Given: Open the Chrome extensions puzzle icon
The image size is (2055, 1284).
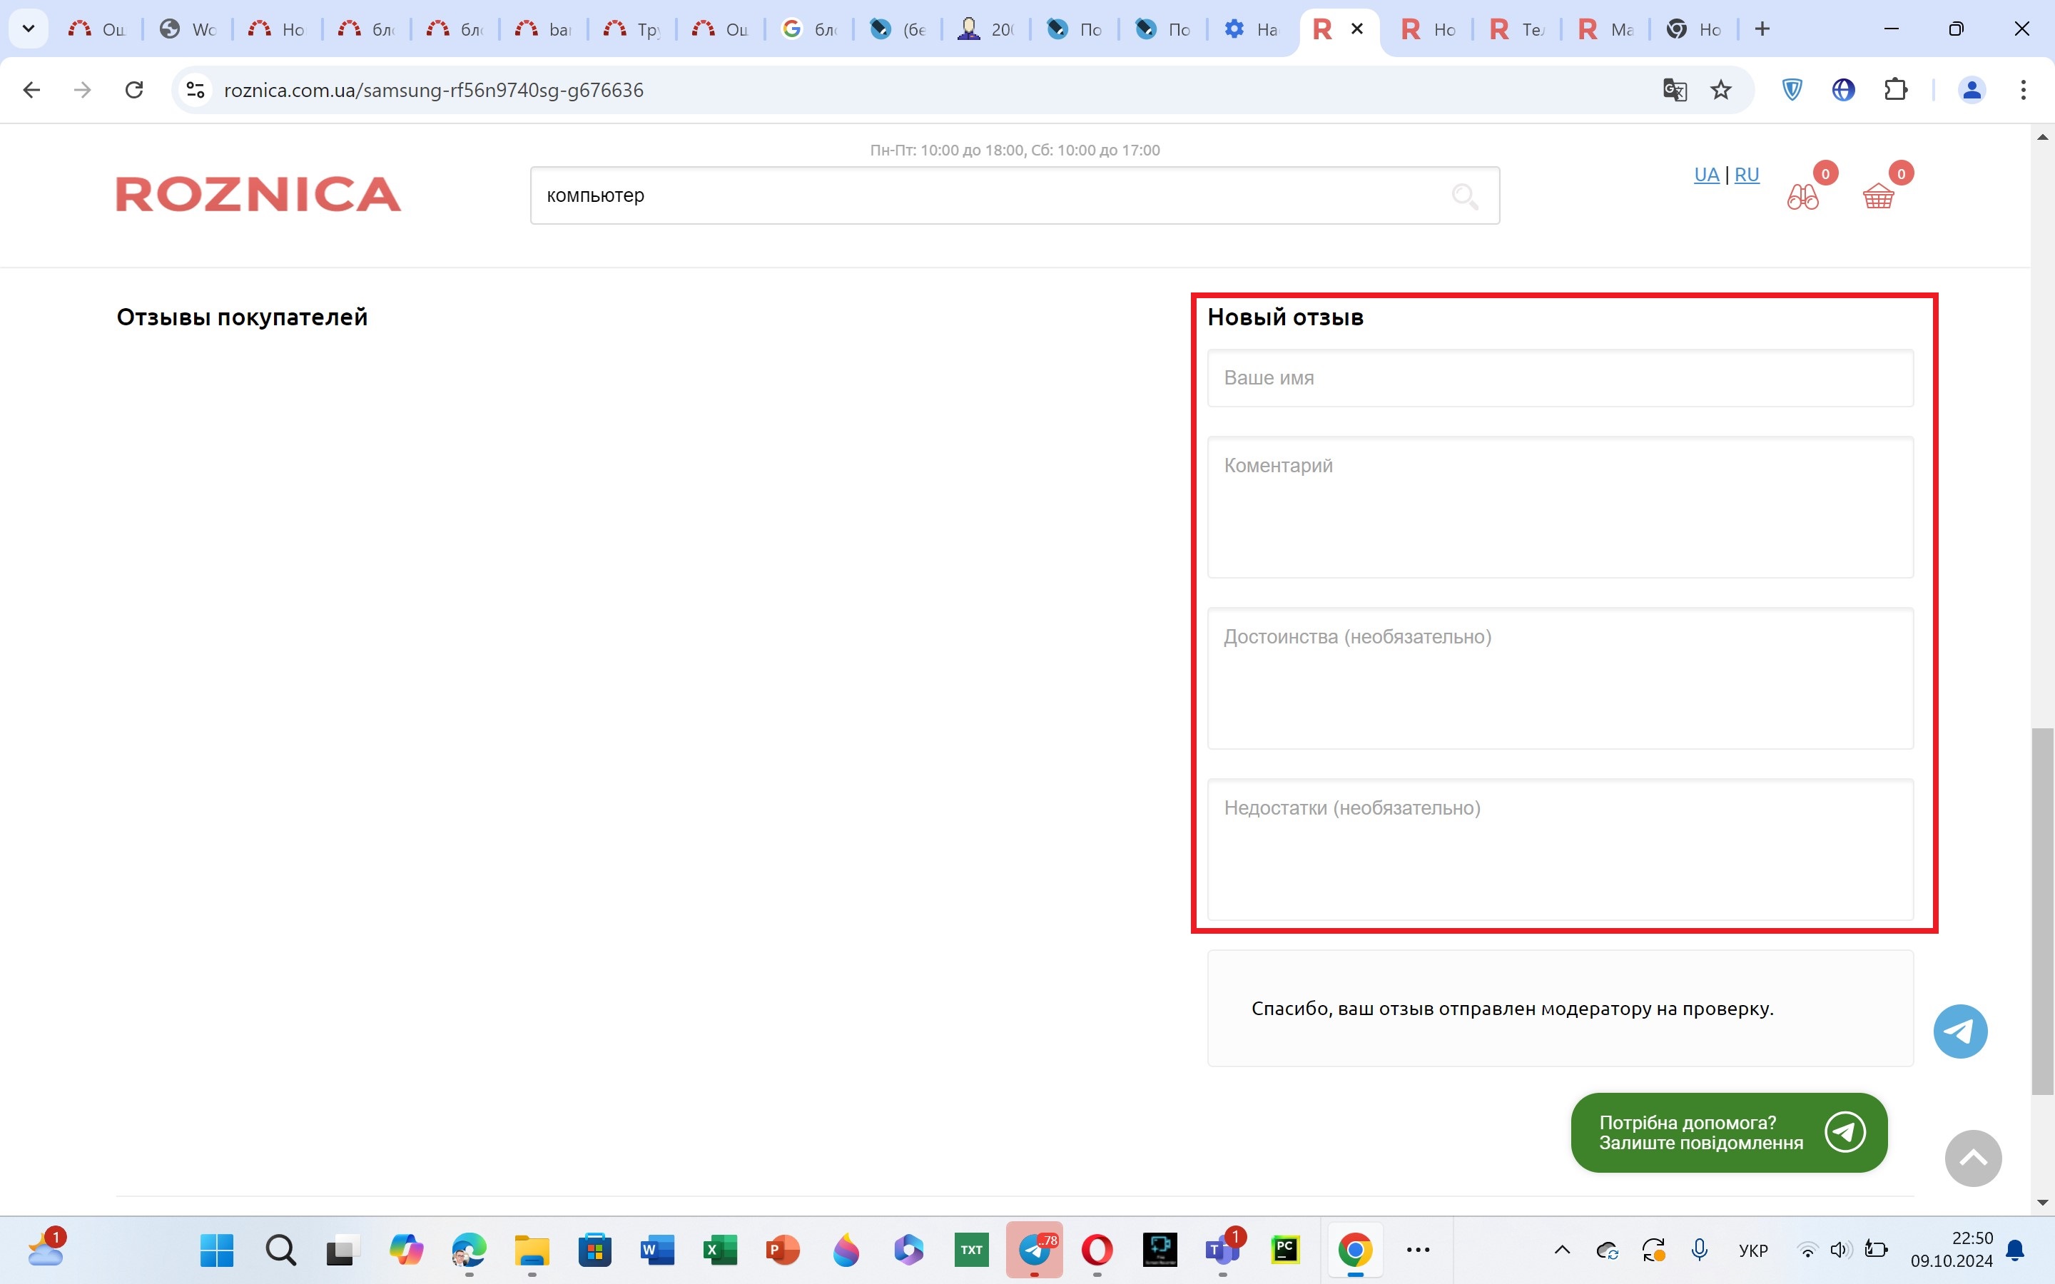Looking at the screenshot, I should (1895, 90).
